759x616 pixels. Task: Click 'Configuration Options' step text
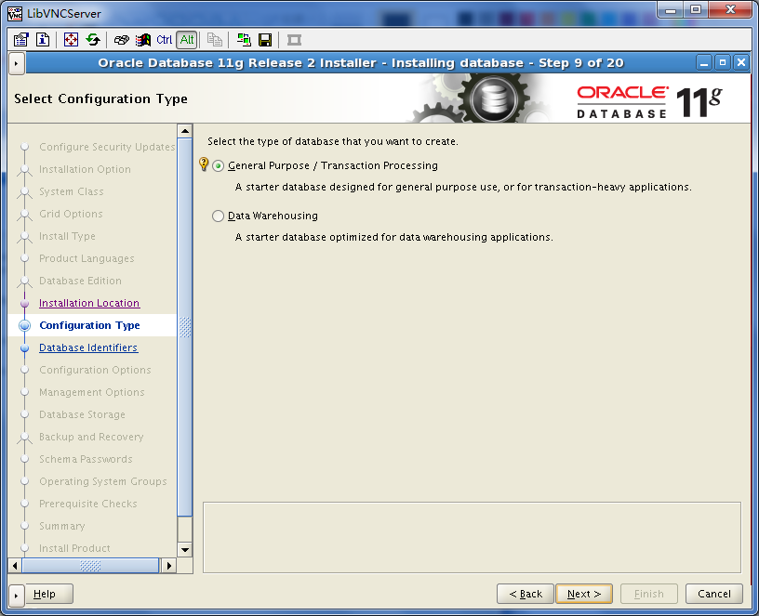pyautogui.click(x=96, y=370)
